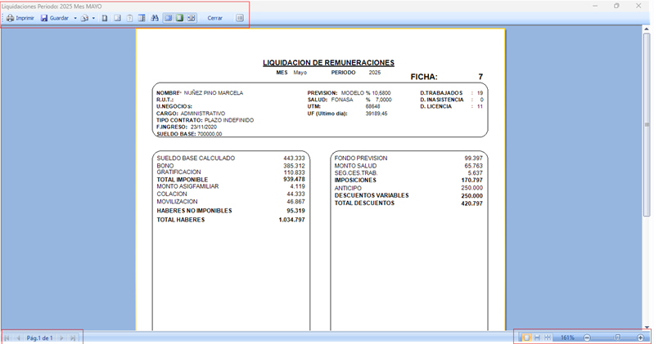The width and height of the screenshot is (654, 344).
Task: Jump to the last page arrow
Action: pyautogui.click(x=73, y=337)
